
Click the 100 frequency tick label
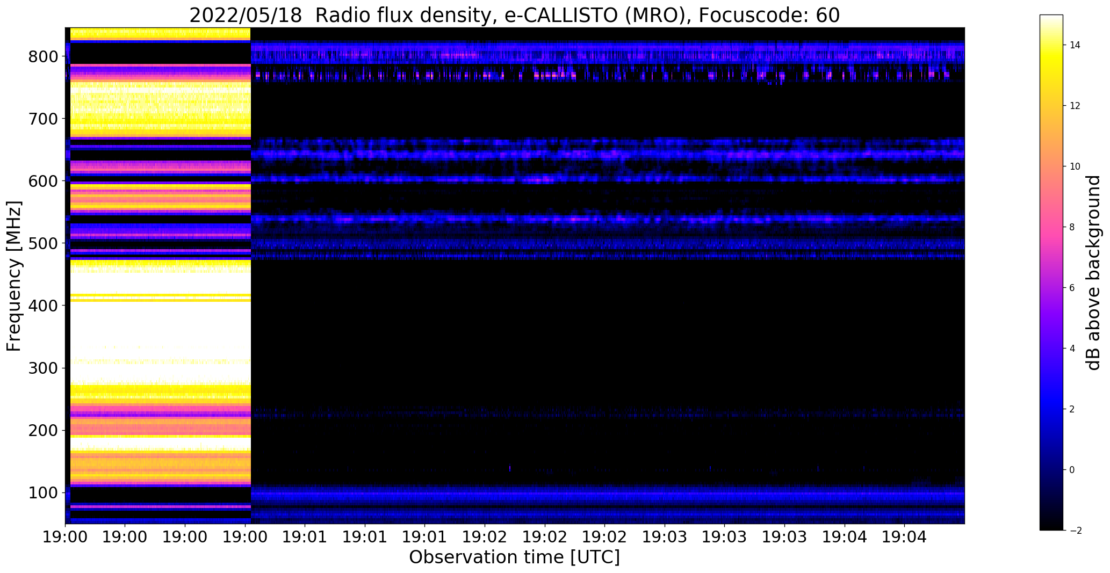42,492
